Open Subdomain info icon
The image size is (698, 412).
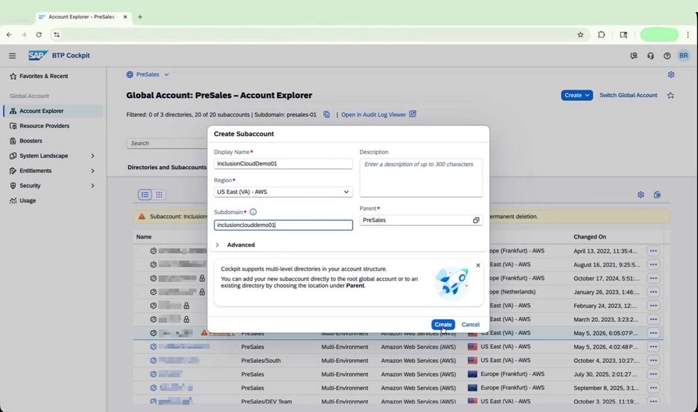253,212
